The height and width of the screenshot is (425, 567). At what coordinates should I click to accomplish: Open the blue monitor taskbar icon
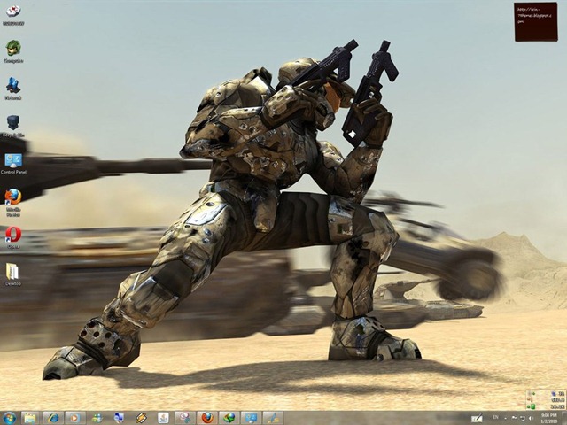(251, 418)
